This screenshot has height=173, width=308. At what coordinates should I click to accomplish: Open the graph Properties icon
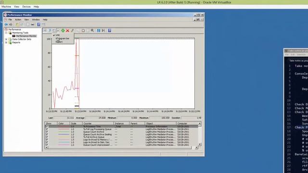88,31
